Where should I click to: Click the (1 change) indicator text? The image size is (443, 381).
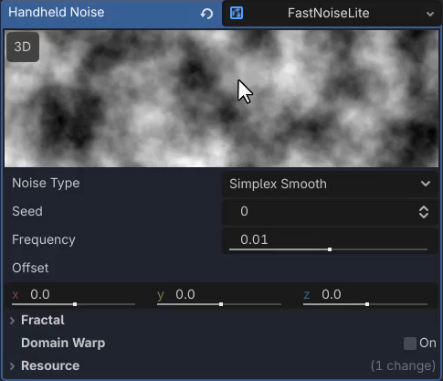click(x=403, y=365)
